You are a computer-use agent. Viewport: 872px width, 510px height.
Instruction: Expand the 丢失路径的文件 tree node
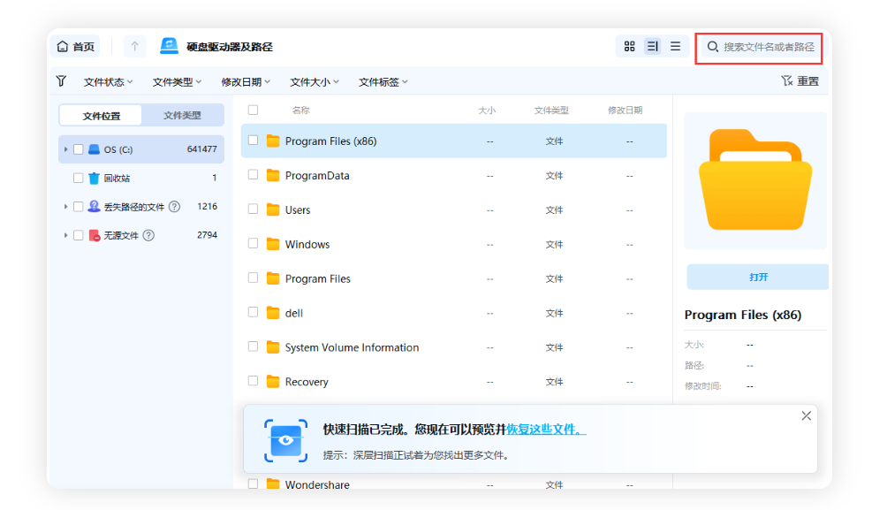pyautogui.click(x=64, y=206)
